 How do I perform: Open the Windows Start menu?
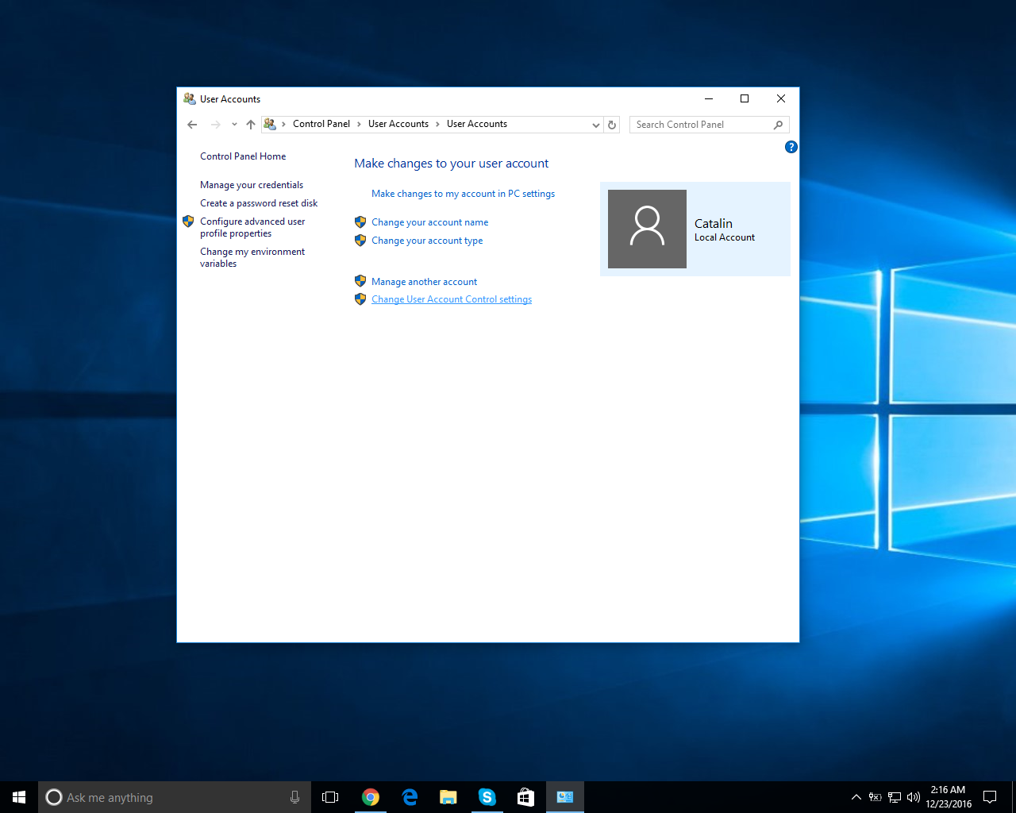pos(19,797)
